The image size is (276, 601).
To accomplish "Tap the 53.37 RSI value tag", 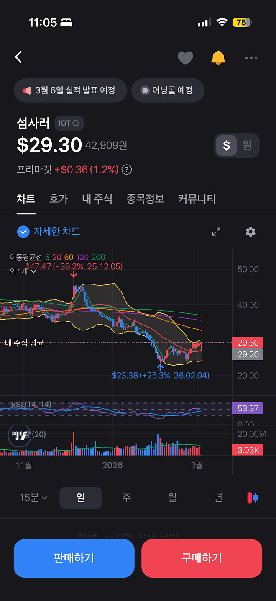I will (248, 408).
